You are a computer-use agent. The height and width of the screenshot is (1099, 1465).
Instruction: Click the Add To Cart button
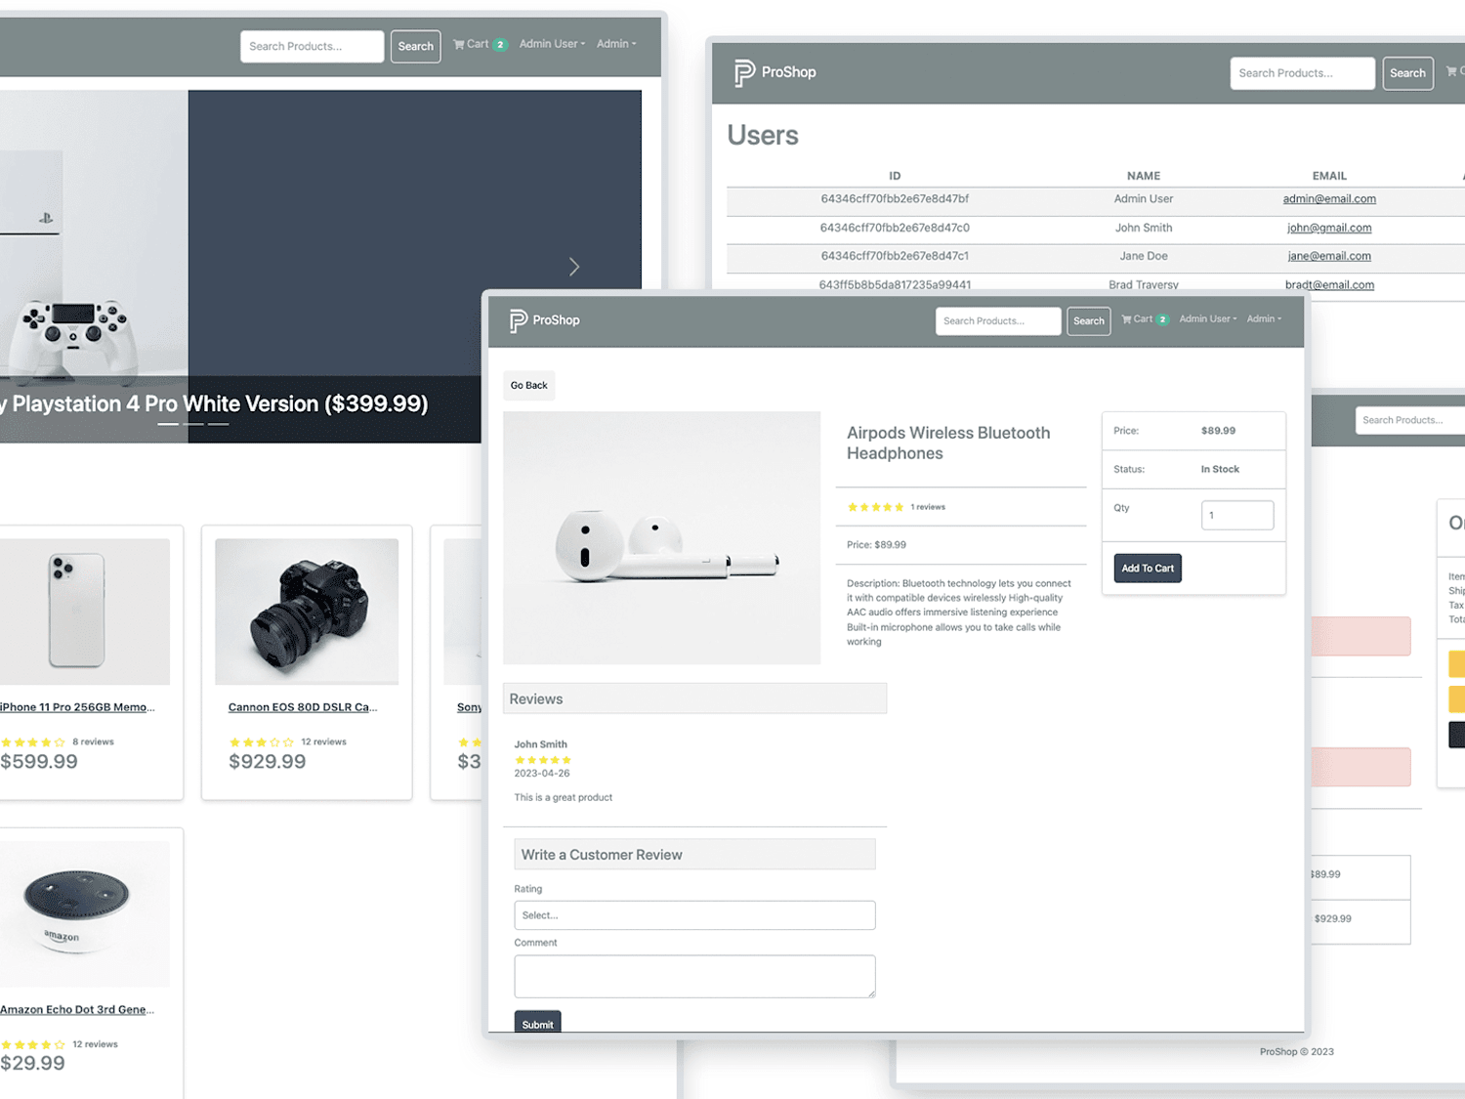pyautogui.click(x=1148, y=569)
